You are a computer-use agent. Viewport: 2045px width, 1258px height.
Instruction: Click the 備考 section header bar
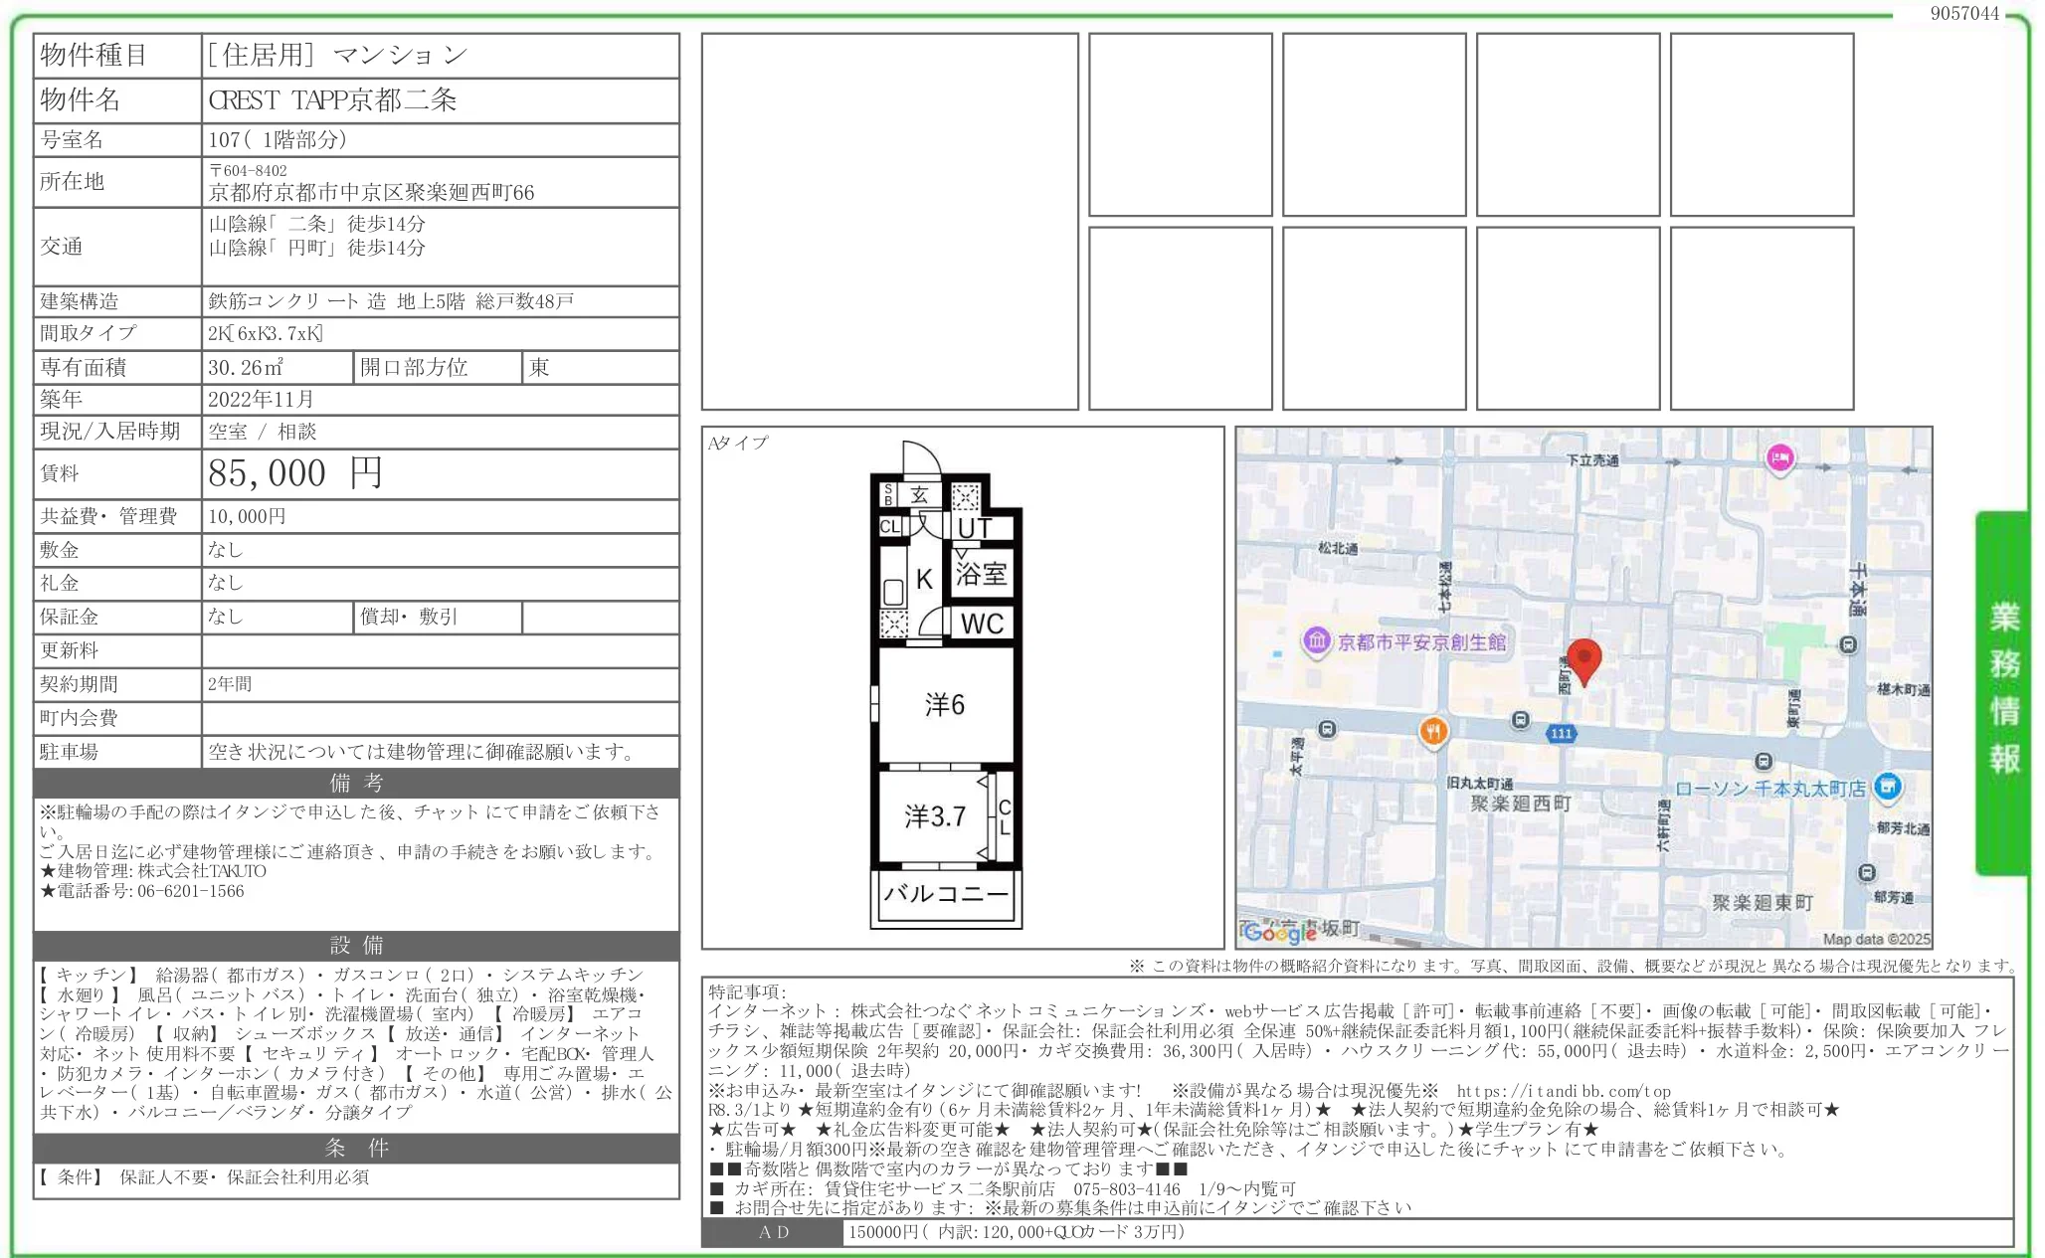355,784
